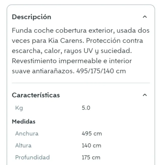
Task: Click the Profundidad label
Action: coord(32,157)
